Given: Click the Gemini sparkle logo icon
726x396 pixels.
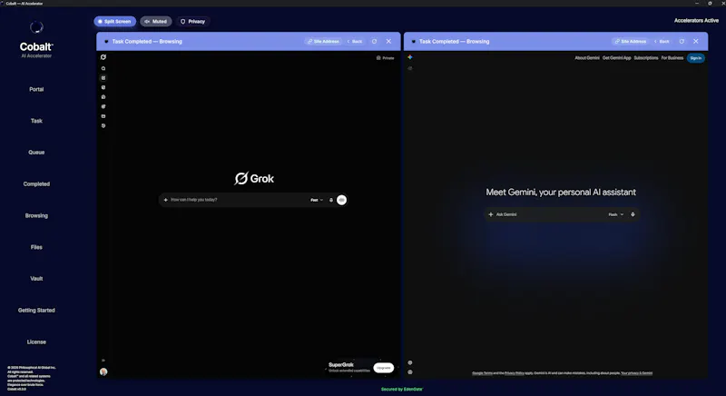Looking at the screenshot, I should click(x=410, y=57).
